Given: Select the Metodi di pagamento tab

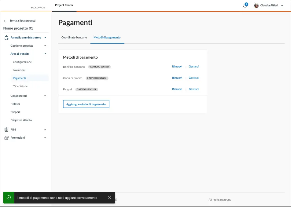Looking at the screenshot, I should point(107,38).
